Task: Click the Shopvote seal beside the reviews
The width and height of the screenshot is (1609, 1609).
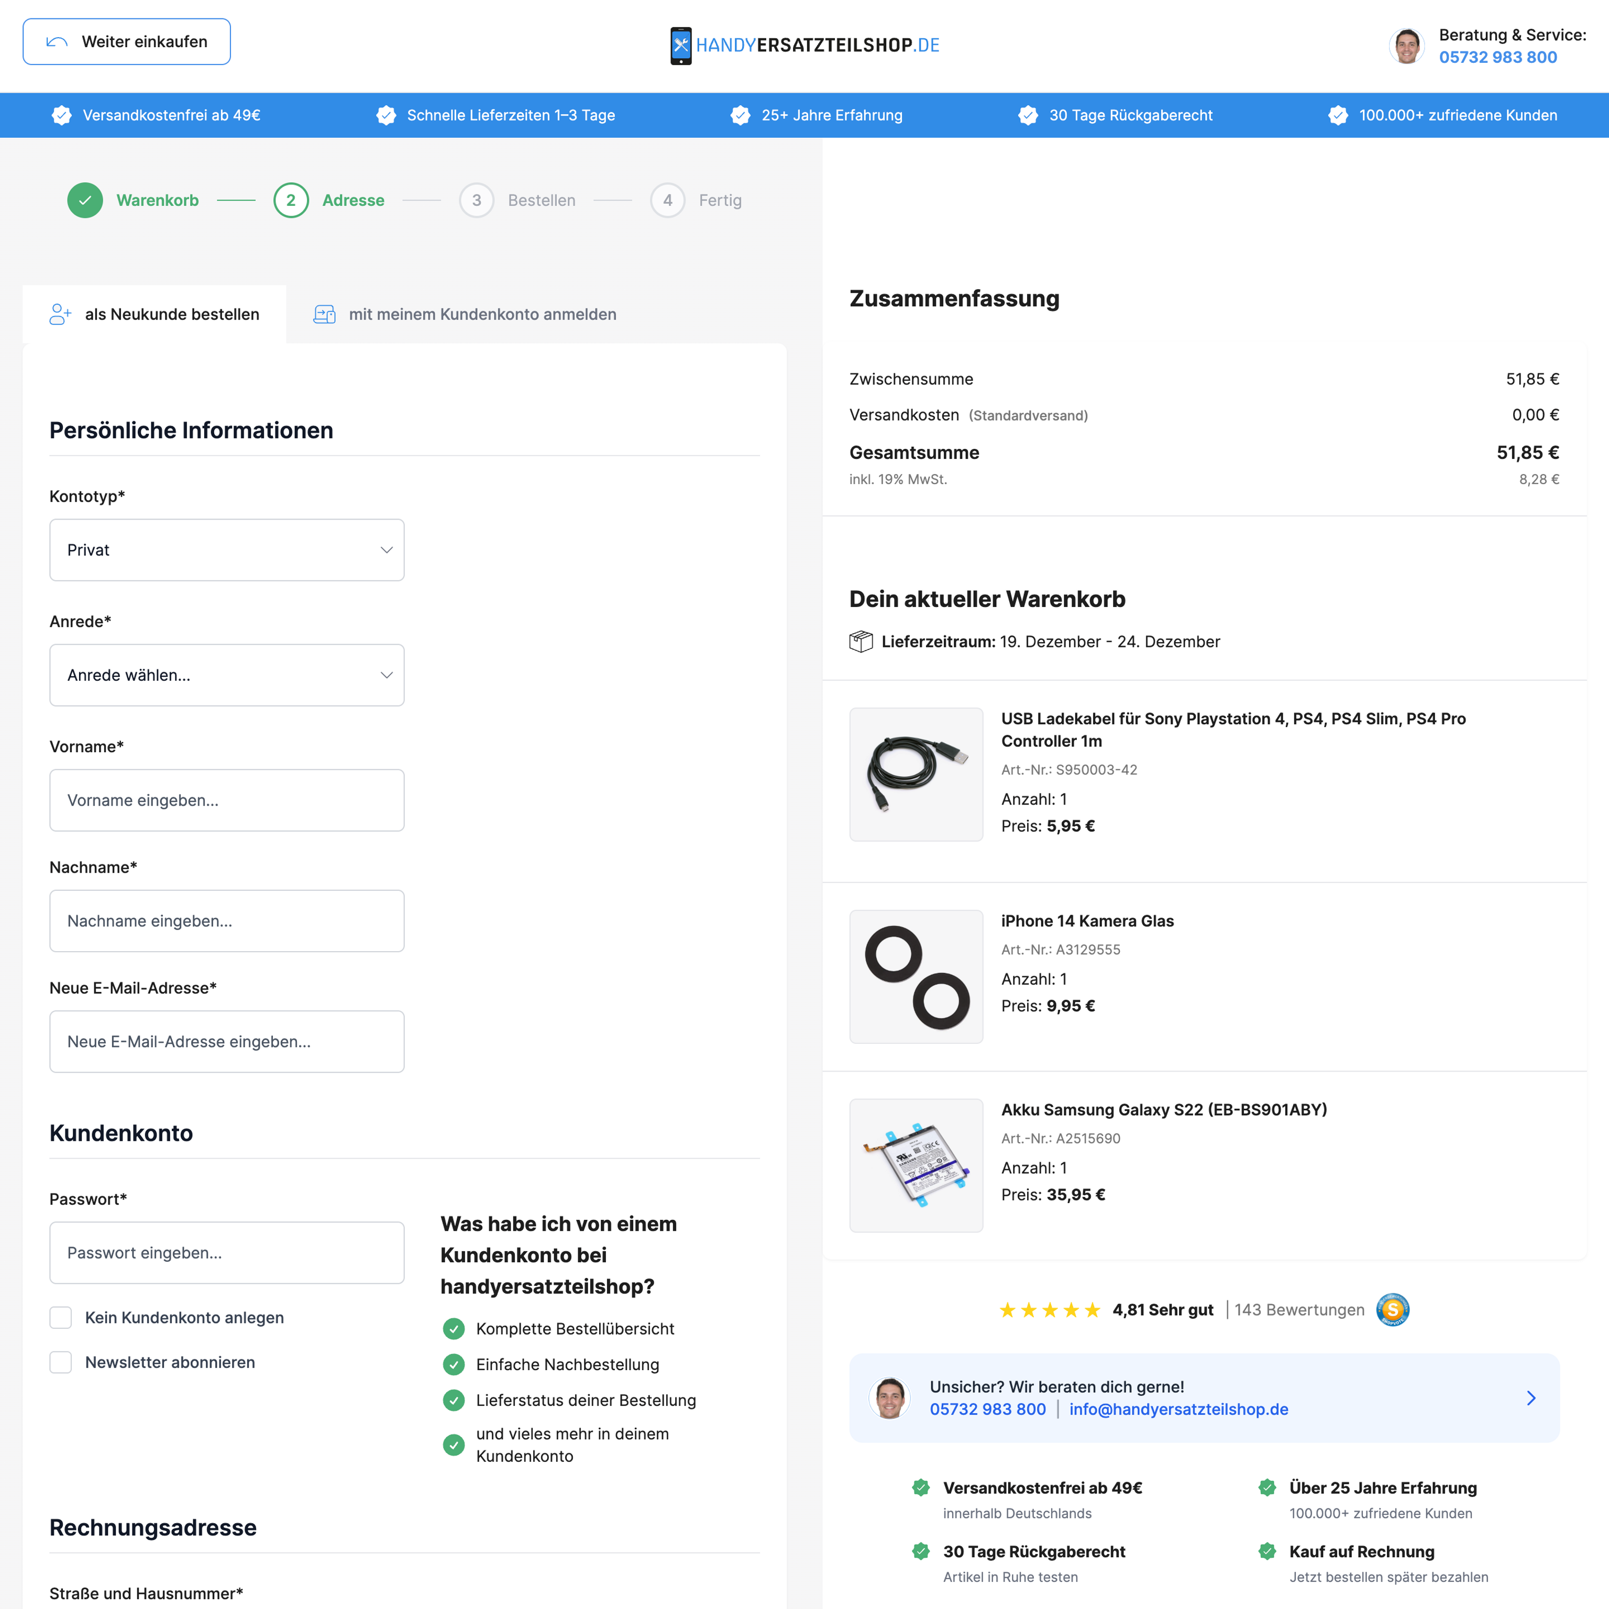Action: tap(1393, 1309)
